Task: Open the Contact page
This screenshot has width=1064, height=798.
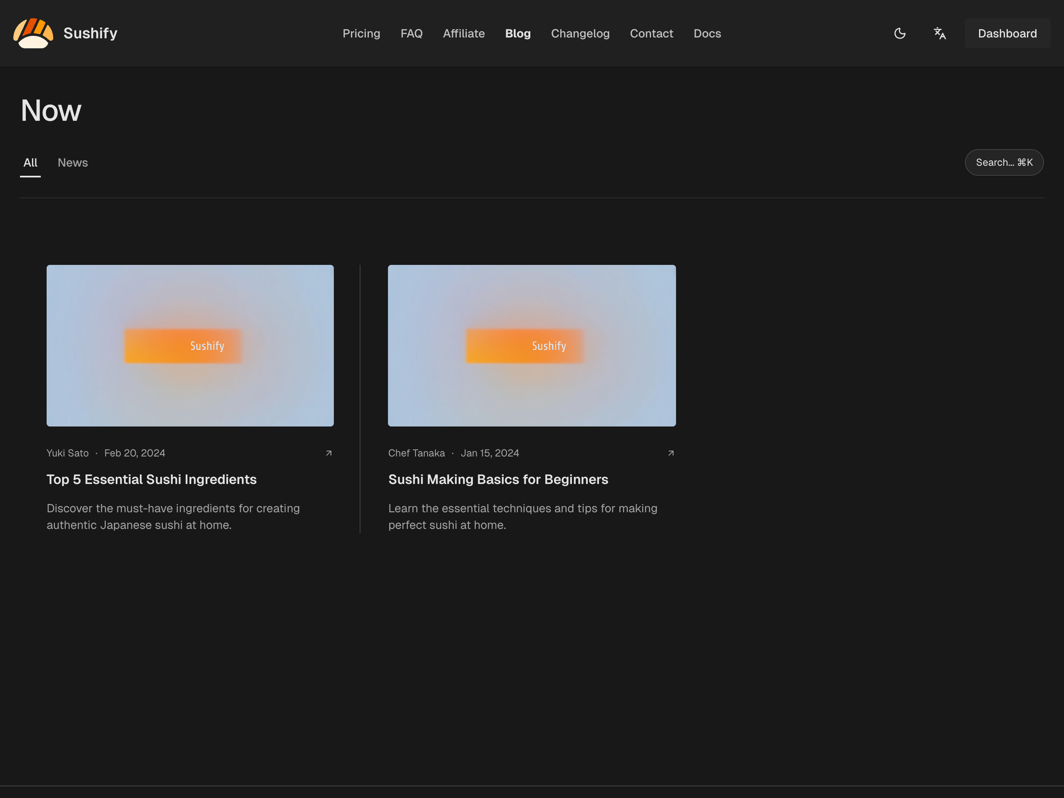Action: pyautogui.click(x=652, y=33)
